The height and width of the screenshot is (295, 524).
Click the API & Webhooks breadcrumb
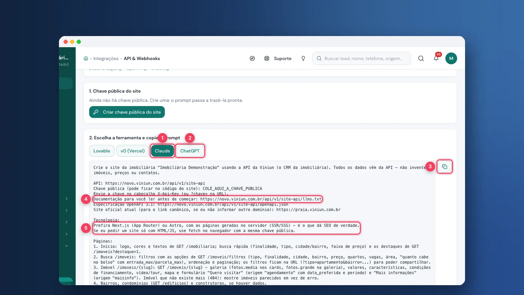coord(142,58)
